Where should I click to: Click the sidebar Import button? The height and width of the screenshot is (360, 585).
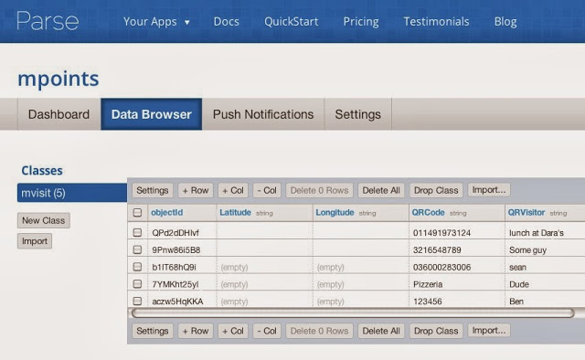[x=35, y=241]
